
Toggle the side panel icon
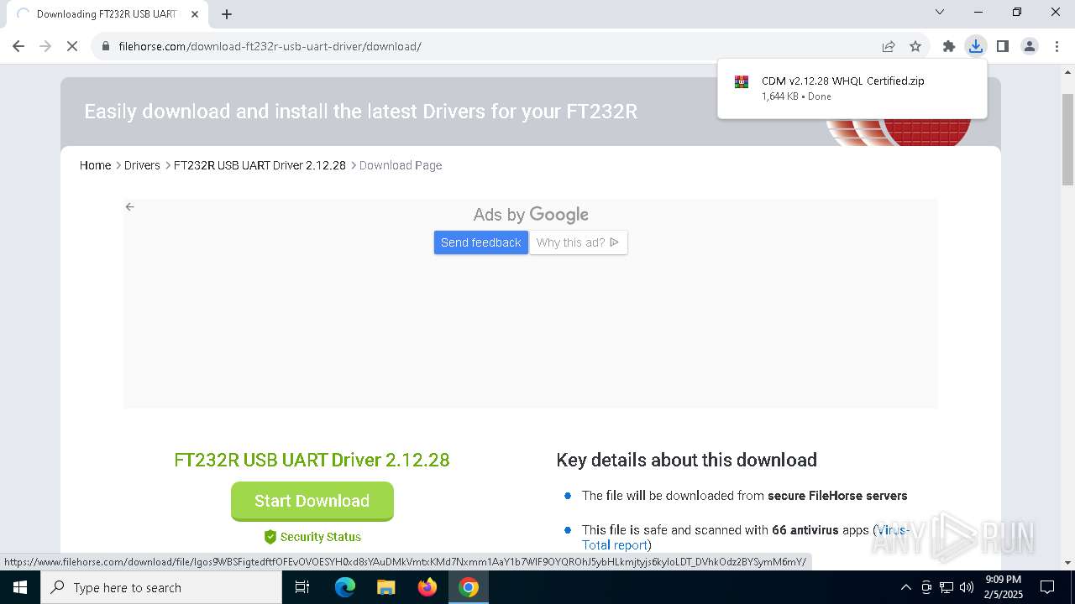tap(1003, 46)
